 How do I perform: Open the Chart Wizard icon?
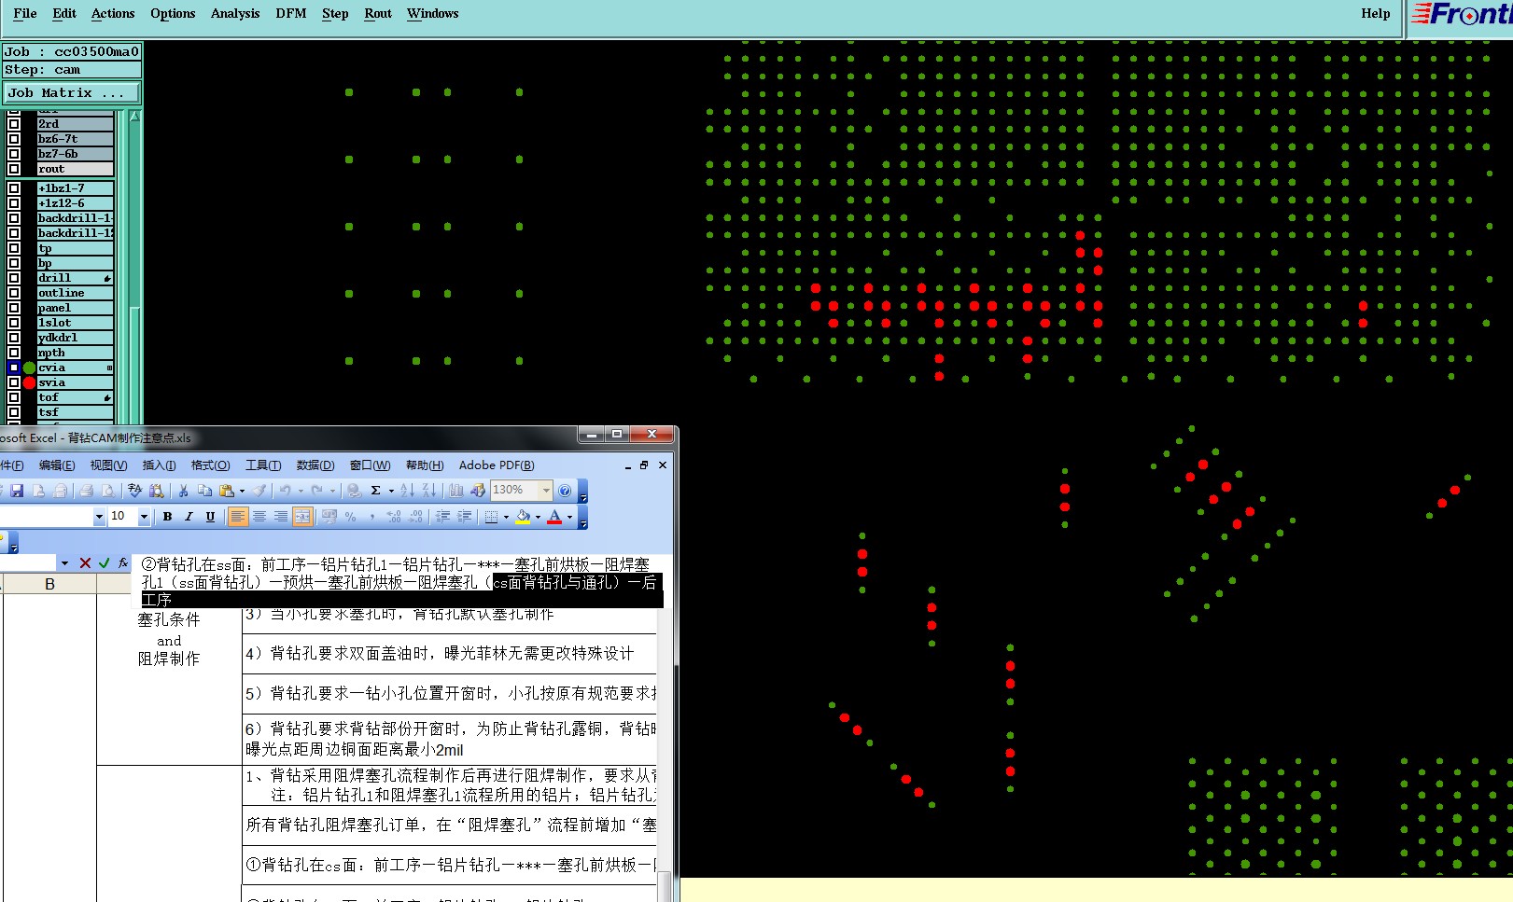[455, 491]
